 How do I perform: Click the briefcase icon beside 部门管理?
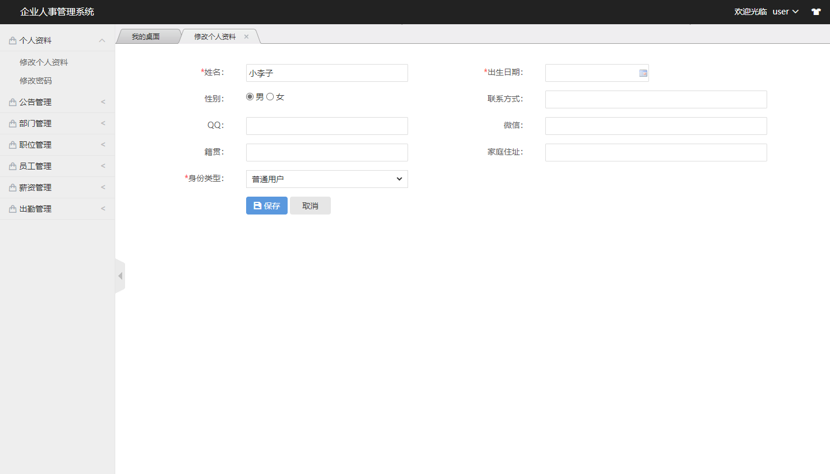[11, 123]
